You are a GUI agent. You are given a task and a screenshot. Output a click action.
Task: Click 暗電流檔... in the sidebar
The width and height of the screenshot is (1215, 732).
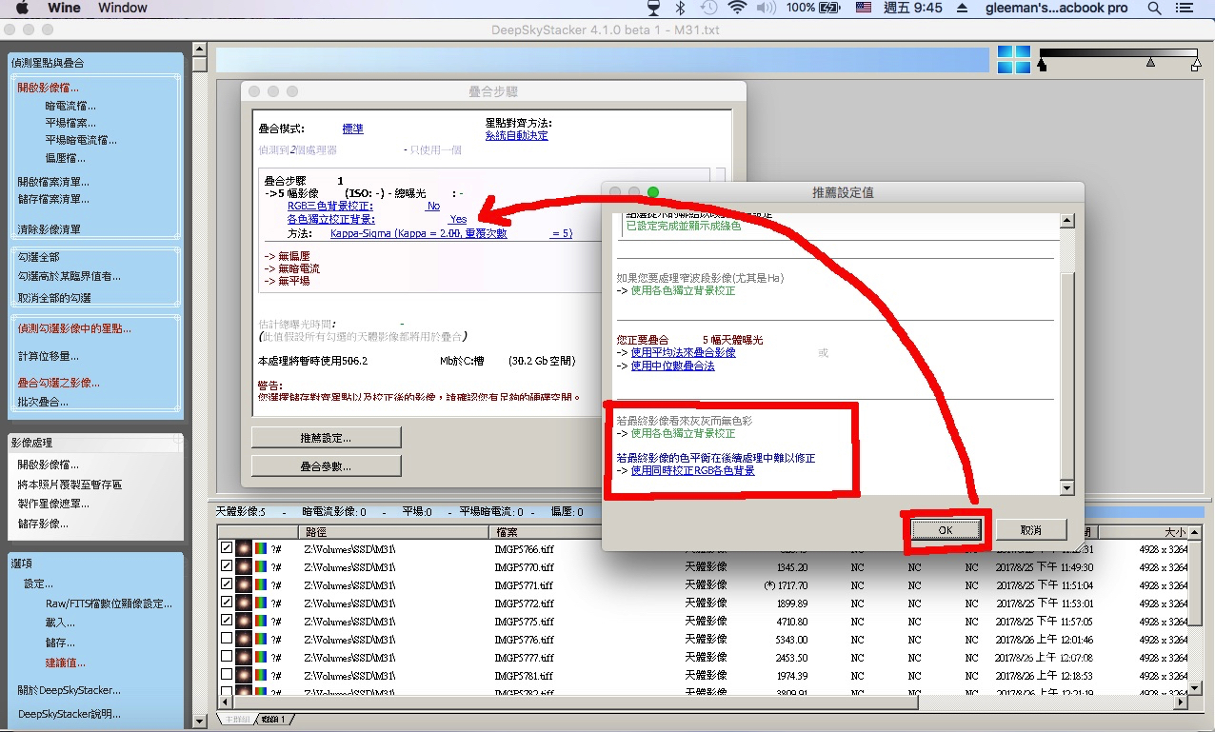pos(70,106)
